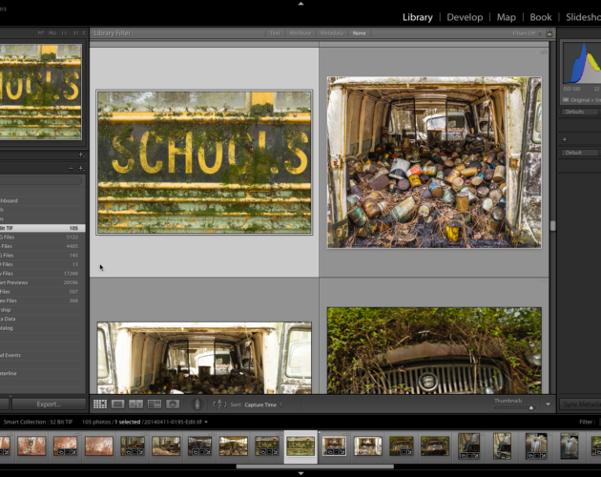Viewport: 601px width, 477px height.
Task: Select the Painter spray can tool
Action: point(197,404)
